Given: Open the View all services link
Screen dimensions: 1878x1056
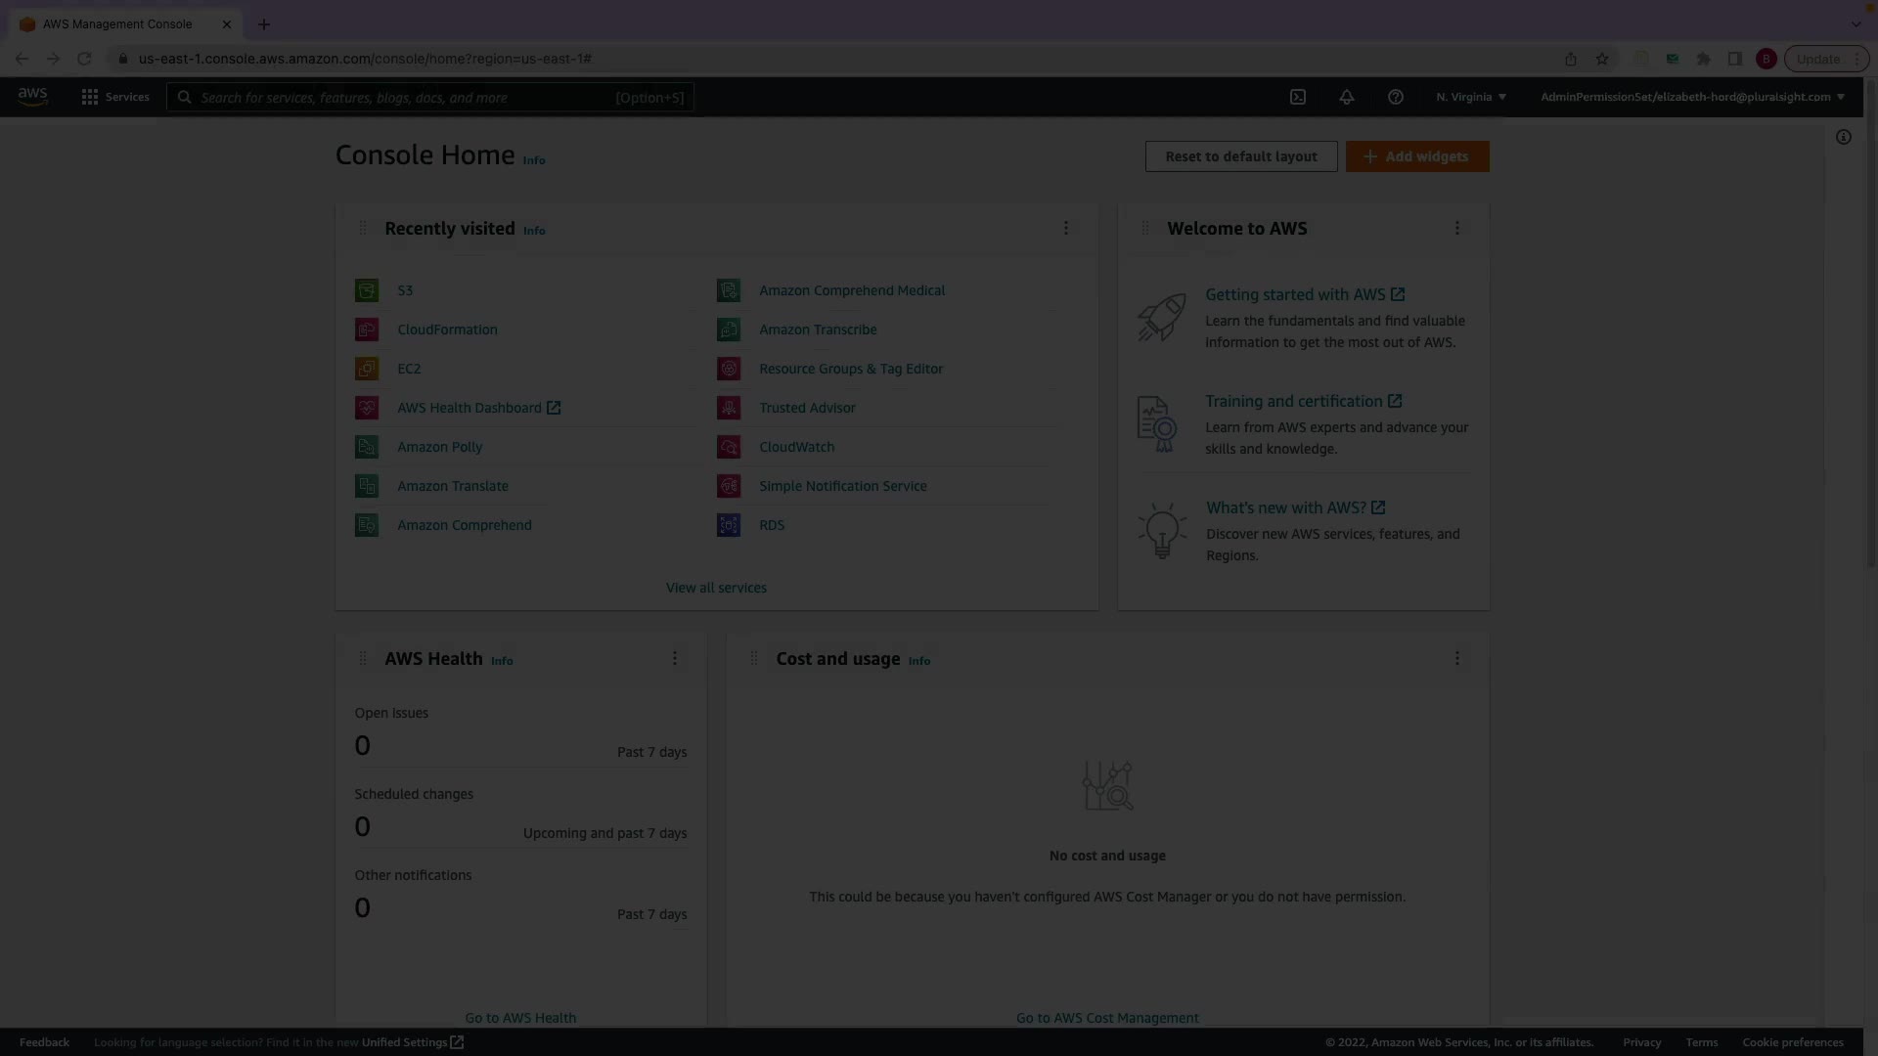Looking at the screenshot, I should [716, 588].
